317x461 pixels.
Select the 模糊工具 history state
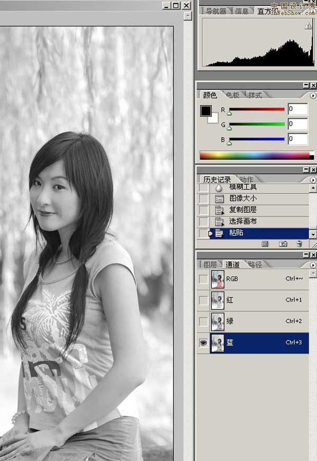(x=243, y=187)
